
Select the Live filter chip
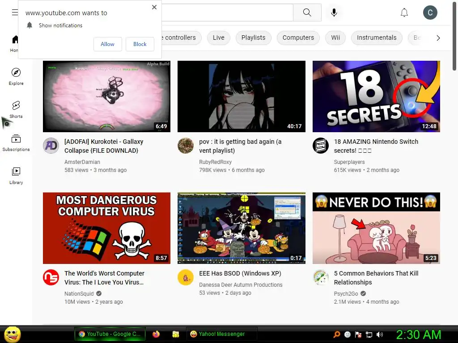pos(218,38)
